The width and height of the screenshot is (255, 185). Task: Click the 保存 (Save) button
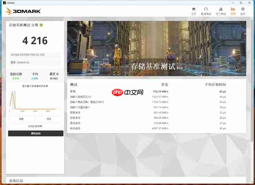49,119
